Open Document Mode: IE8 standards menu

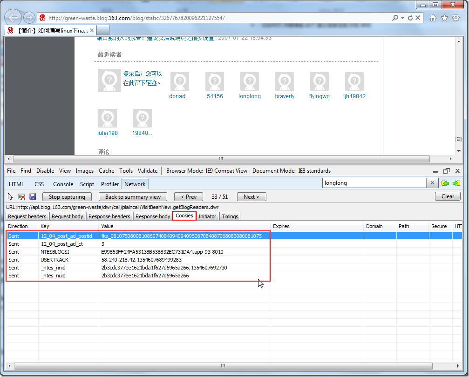[292, 171]
